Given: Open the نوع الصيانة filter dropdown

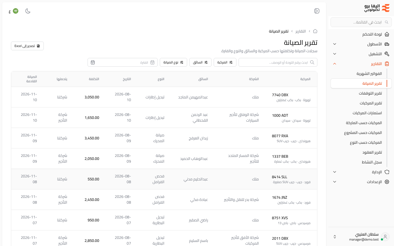Looking at the screenshot, I should click(173, 62).
